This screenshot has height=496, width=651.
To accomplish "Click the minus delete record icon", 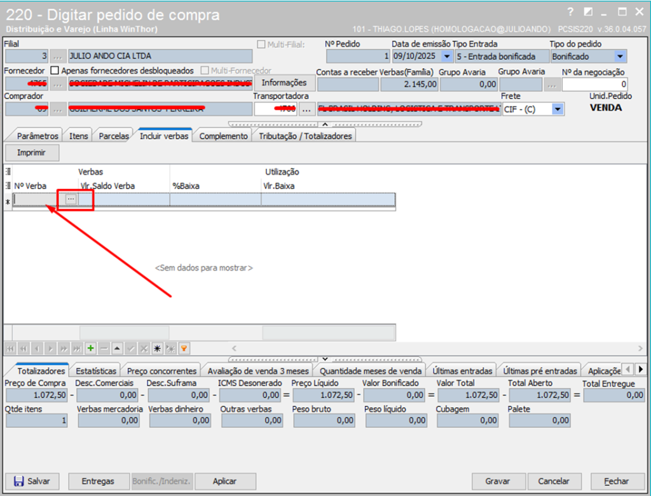I will [x=104, y=348].
